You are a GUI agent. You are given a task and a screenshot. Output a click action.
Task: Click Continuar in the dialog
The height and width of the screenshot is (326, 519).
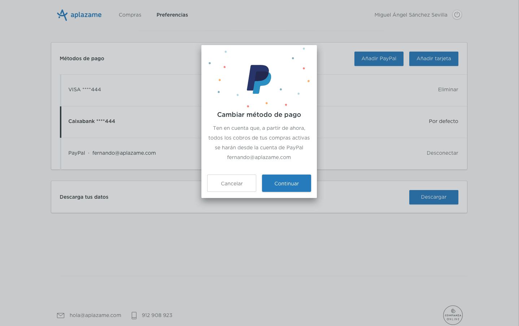pyautogui.click(x=287, y=183)
